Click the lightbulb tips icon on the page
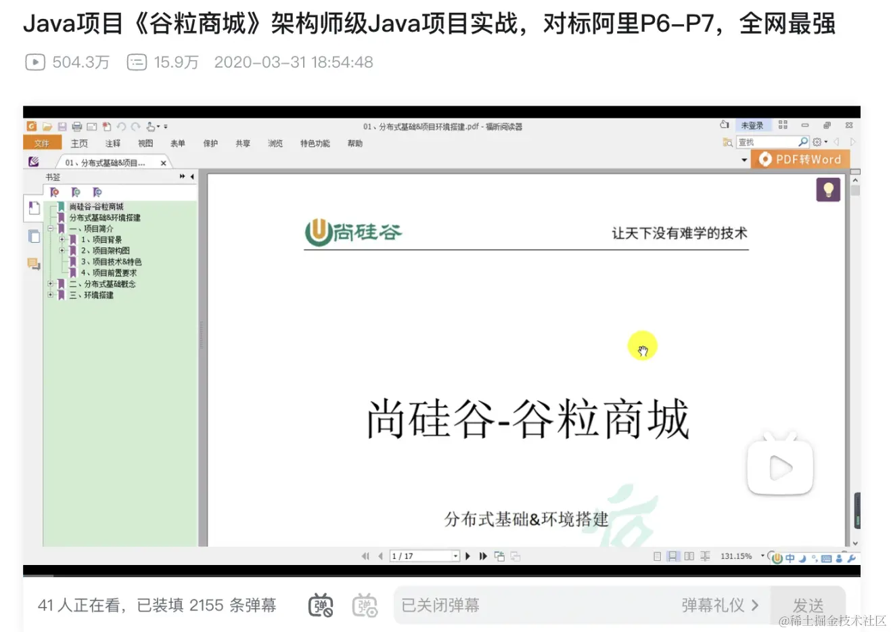Screen dimensions: 891x632 [x=828, y=189]
